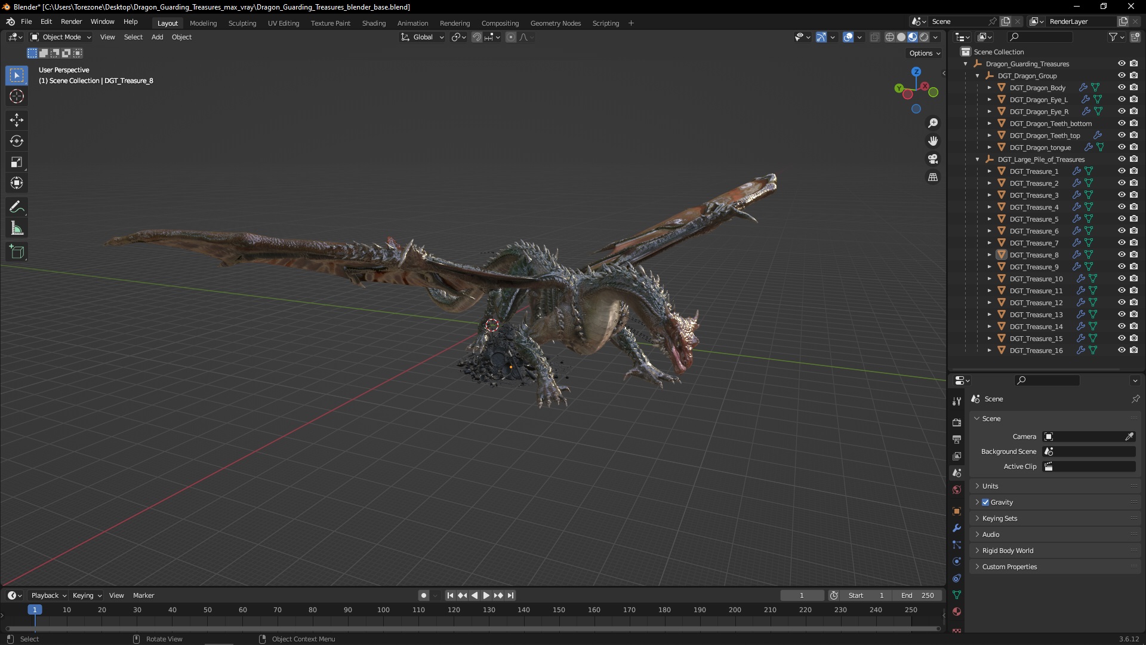Open the Modifiers properties tab

[957, 528]
